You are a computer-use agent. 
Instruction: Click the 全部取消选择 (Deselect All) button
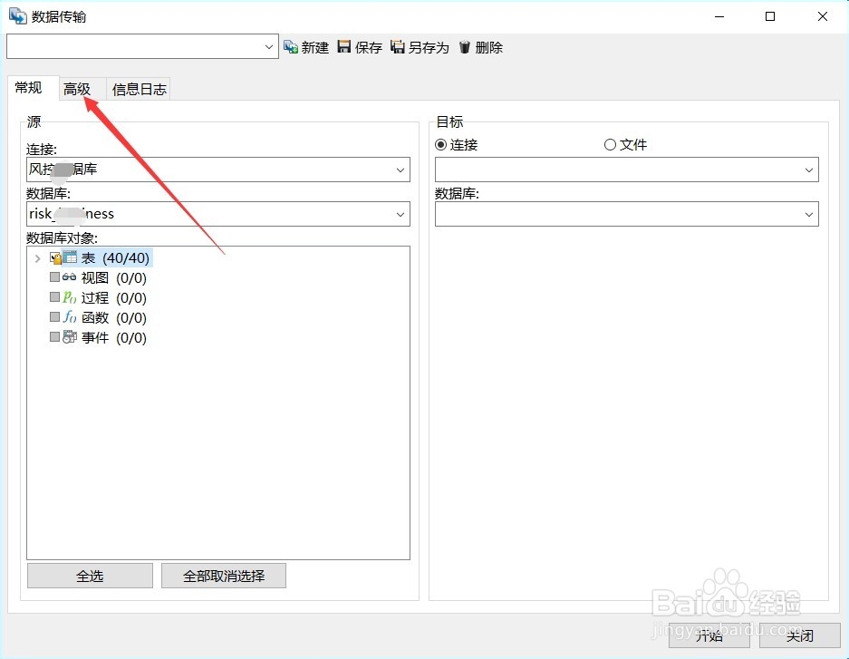(223, 575)
